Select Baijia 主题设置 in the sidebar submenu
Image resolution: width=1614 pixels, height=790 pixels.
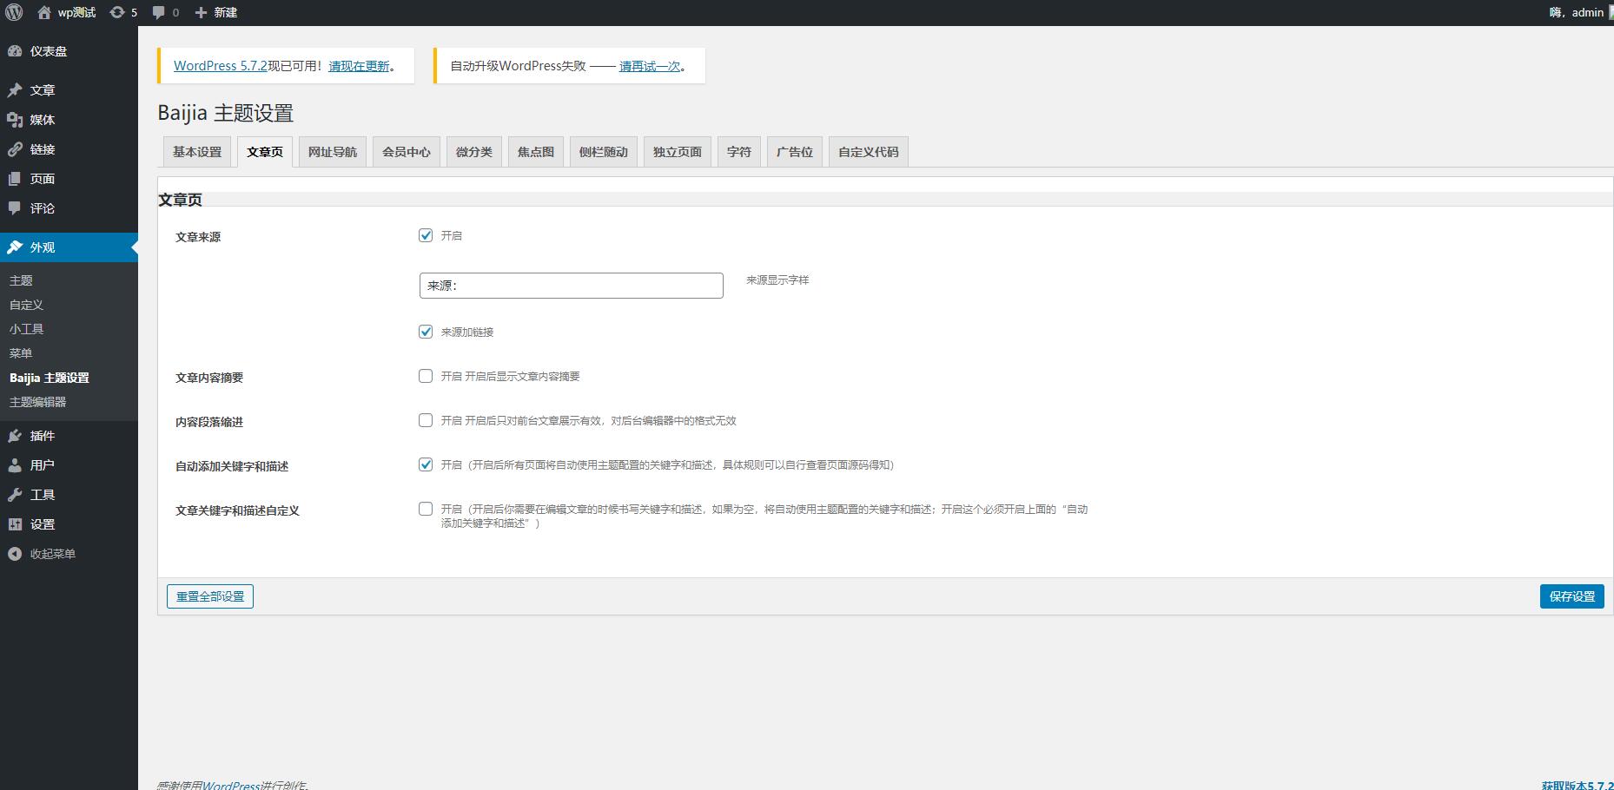tap(50, 378)
